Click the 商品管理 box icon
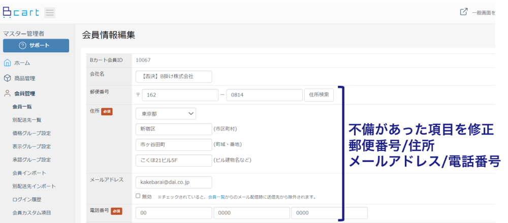The image size is (508, 223). pyautogui.click(x=7, y=78)
